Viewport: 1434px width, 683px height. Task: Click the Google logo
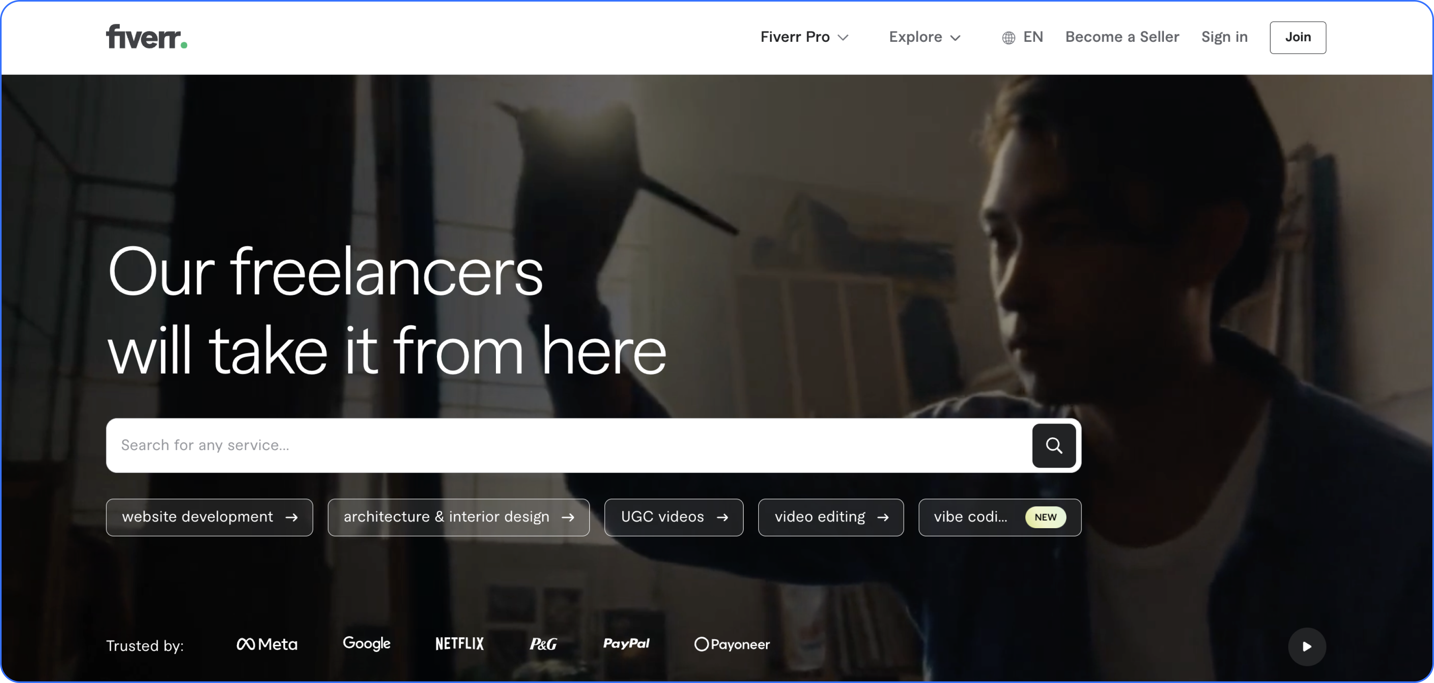pos(366,644)
